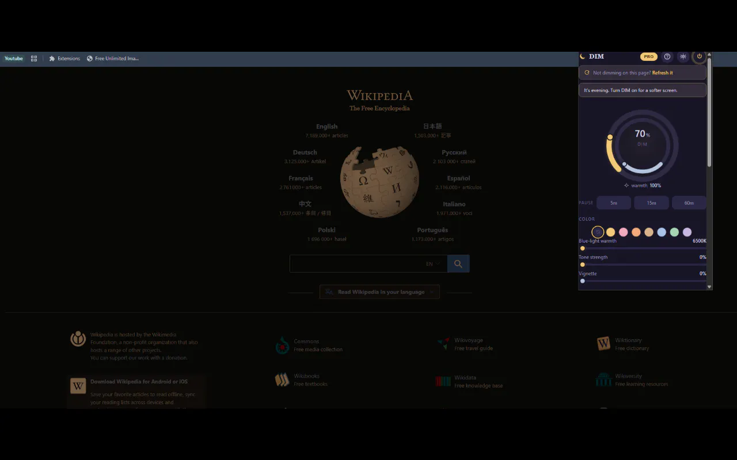The height and width of the screenshot is (460, 737).
Task: Open the EN search language dropdown
Action: (433, 264)
